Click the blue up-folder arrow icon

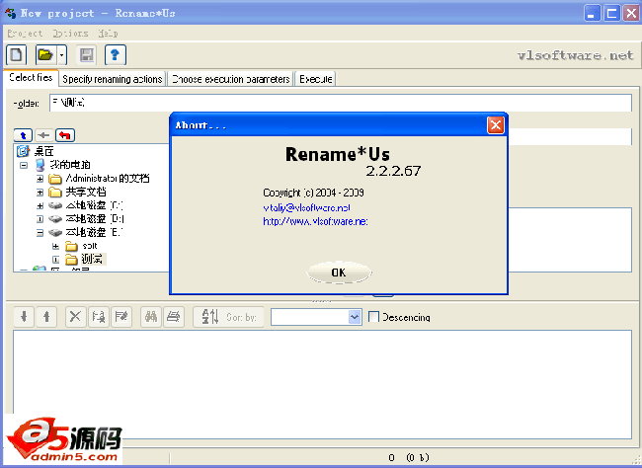pos(24,135)
